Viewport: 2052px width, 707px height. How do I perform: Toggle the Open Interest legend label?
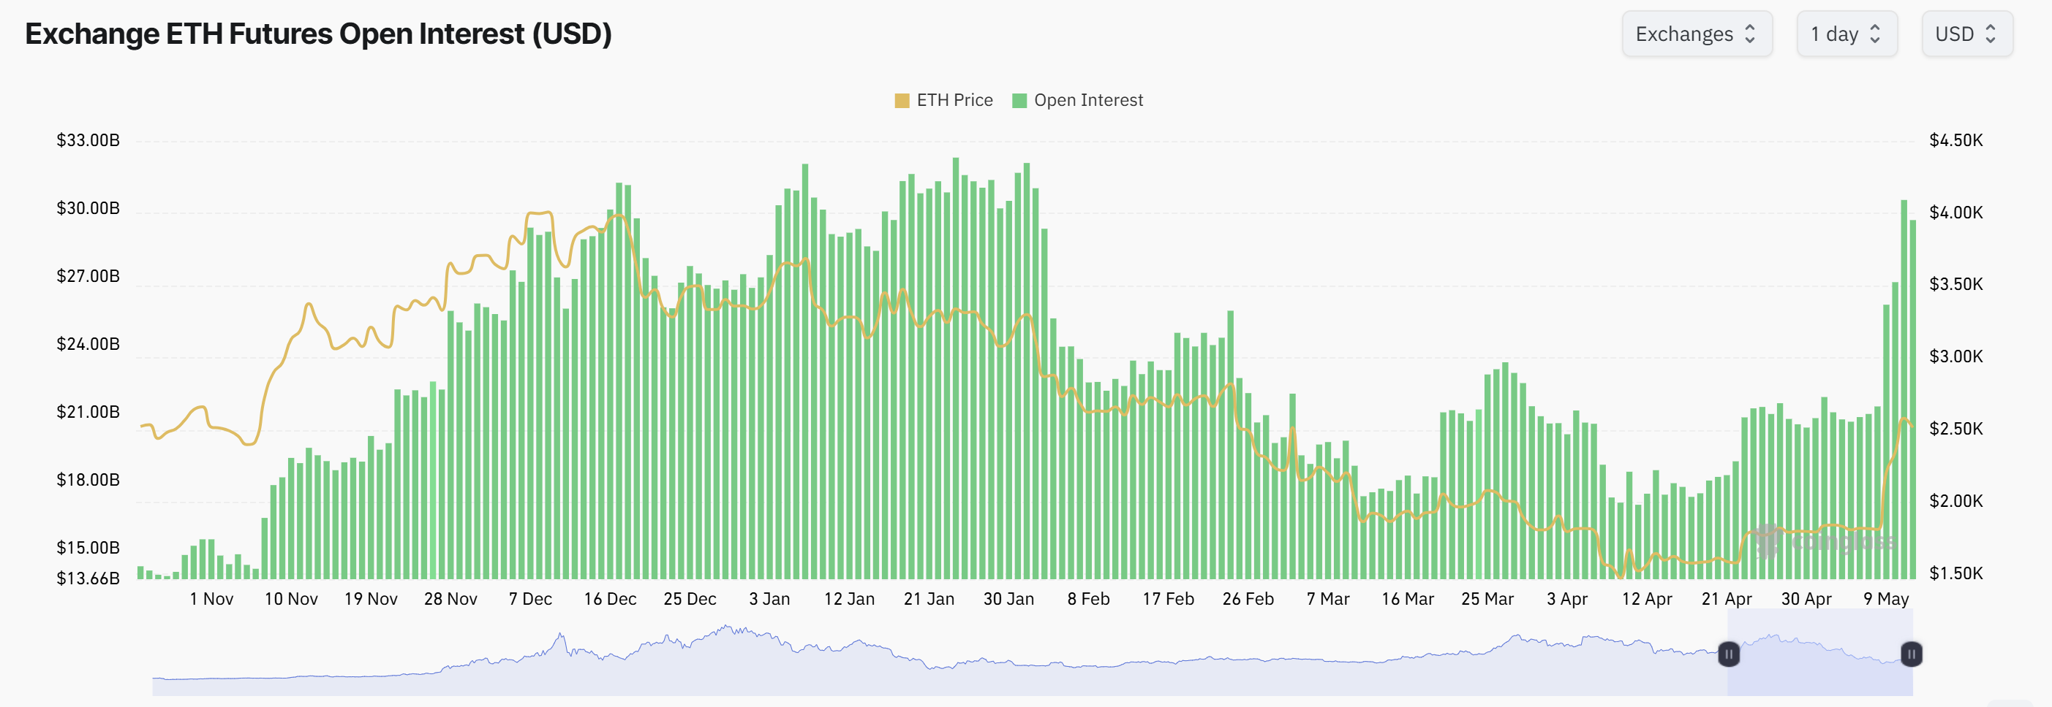click(1088, 100)
